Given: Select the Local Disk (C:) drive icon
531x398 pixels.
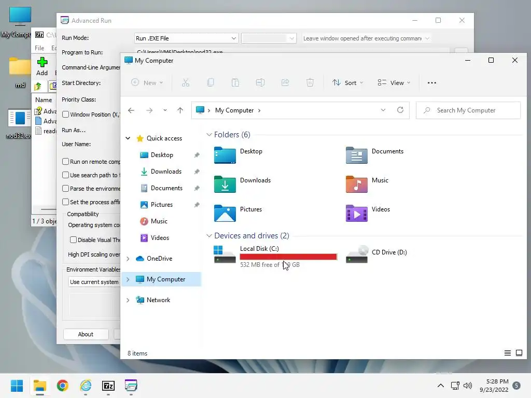Looking at the screenshot, I should pos(225,254).
